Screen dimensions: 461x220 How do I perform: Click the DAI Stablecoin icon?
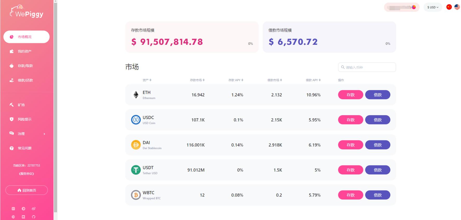tap(136, 145)
